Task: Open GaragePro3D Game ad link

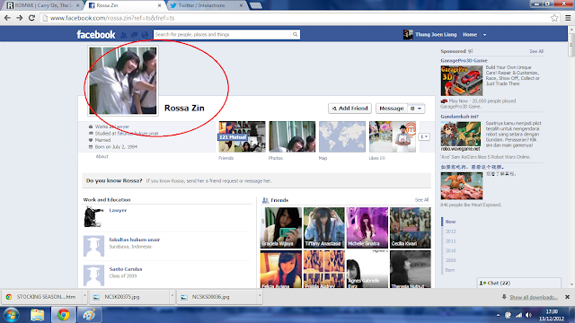Action: pos(464,60)
